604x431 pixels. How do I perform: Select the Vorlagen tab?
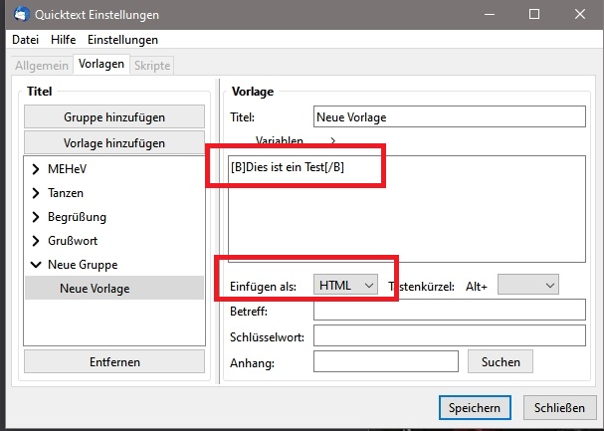101,64
